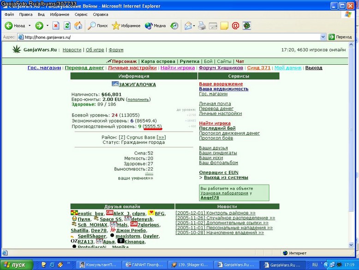Viewport: 359px width, 270px height.
Task: Open dropdown arrow next to Forward button
Action: pyautogui.click(x=48, y=26)
